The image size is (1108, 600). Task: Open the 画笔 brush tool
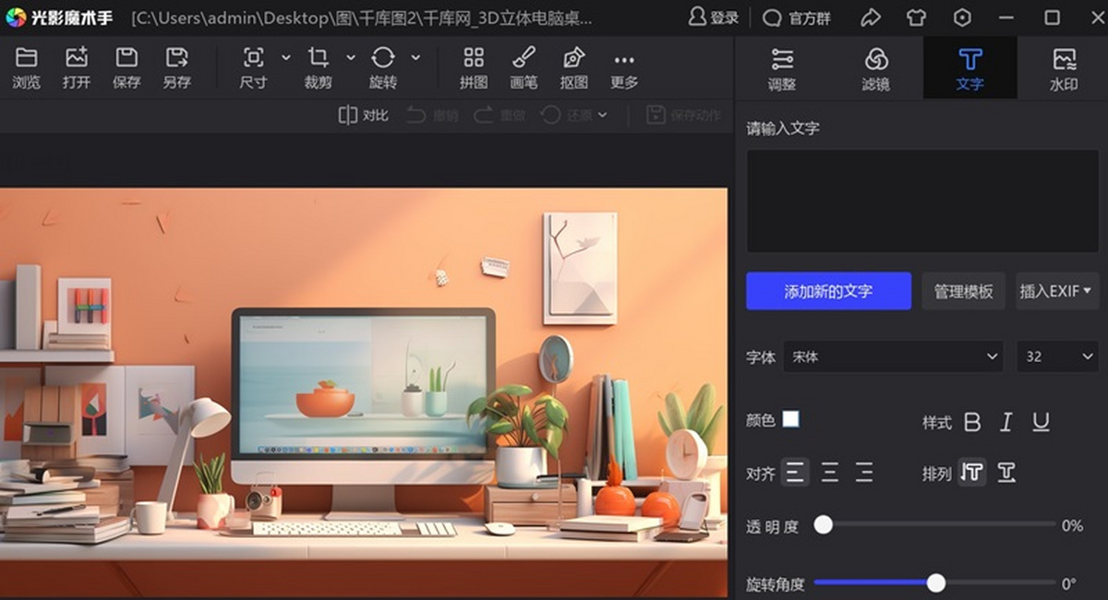(524, 67)
